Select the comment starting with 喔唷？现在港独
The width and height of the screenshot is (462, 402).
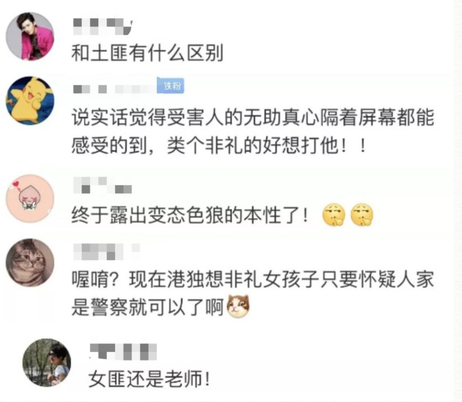253,293
